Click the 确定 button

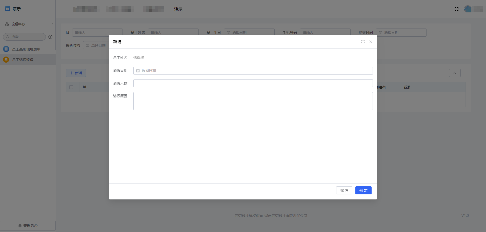(363, 190)
